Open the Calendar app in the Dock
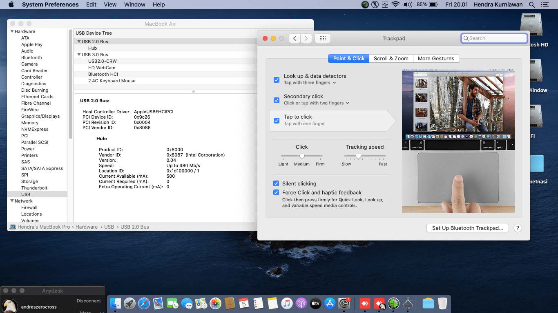Screen dimensions: 558x313 pyautogui.click(x=244, y=303)
